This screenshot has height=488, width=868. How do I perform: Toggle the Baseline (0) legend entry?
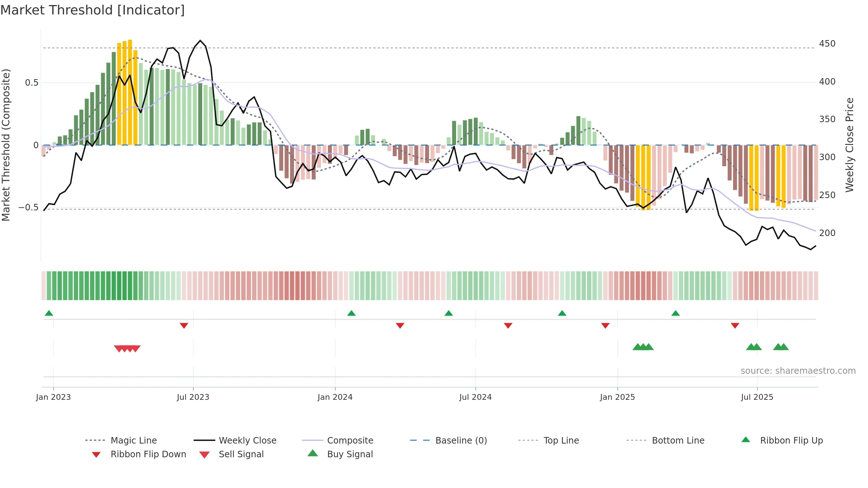[448, 440]
